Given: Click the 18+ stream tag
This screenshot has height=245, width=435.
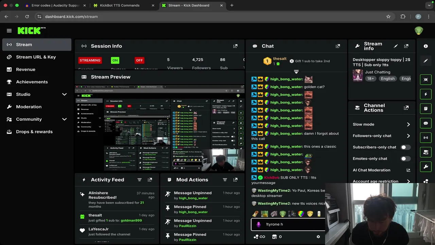Looking at the screenshot, I should [x=370, y=79].
